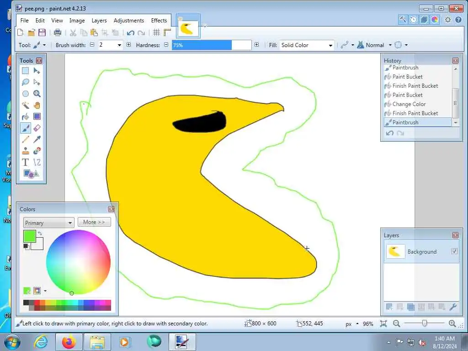The height and width of the screenshot is (351, 468).
Task: Select the Shapes tool
Action: (x=31, y=174)
